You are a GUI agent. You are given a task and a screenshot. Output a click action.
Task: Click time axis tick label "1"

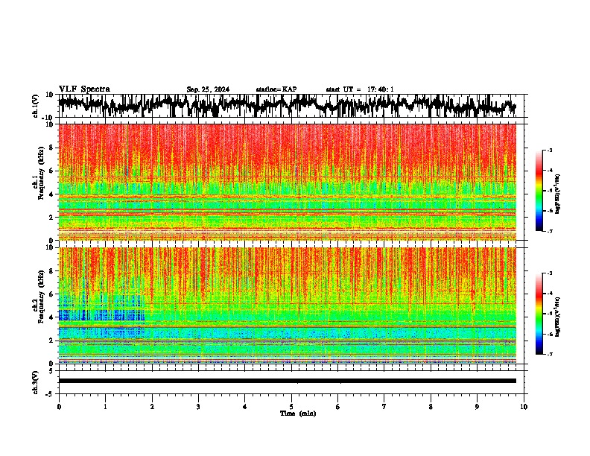(x=105, y=407)
